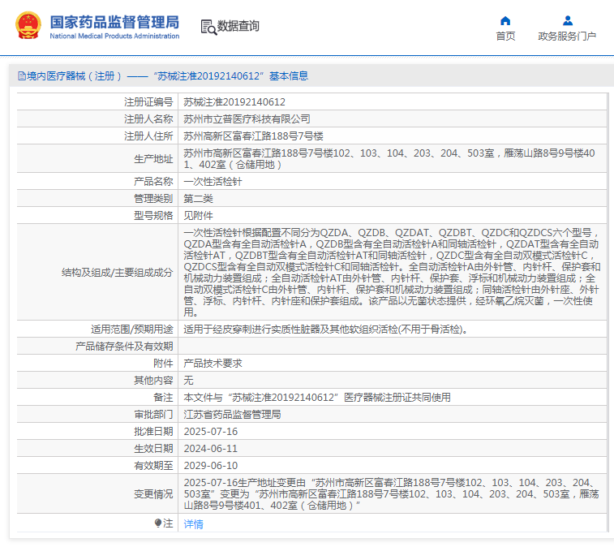Click the 国家药品监督管理局 title text
614x547 pixels.
point(114,22)
